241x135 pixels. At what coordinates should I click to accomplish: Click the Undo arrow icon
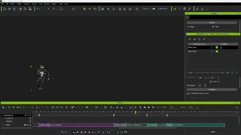[x=38, y=9]
